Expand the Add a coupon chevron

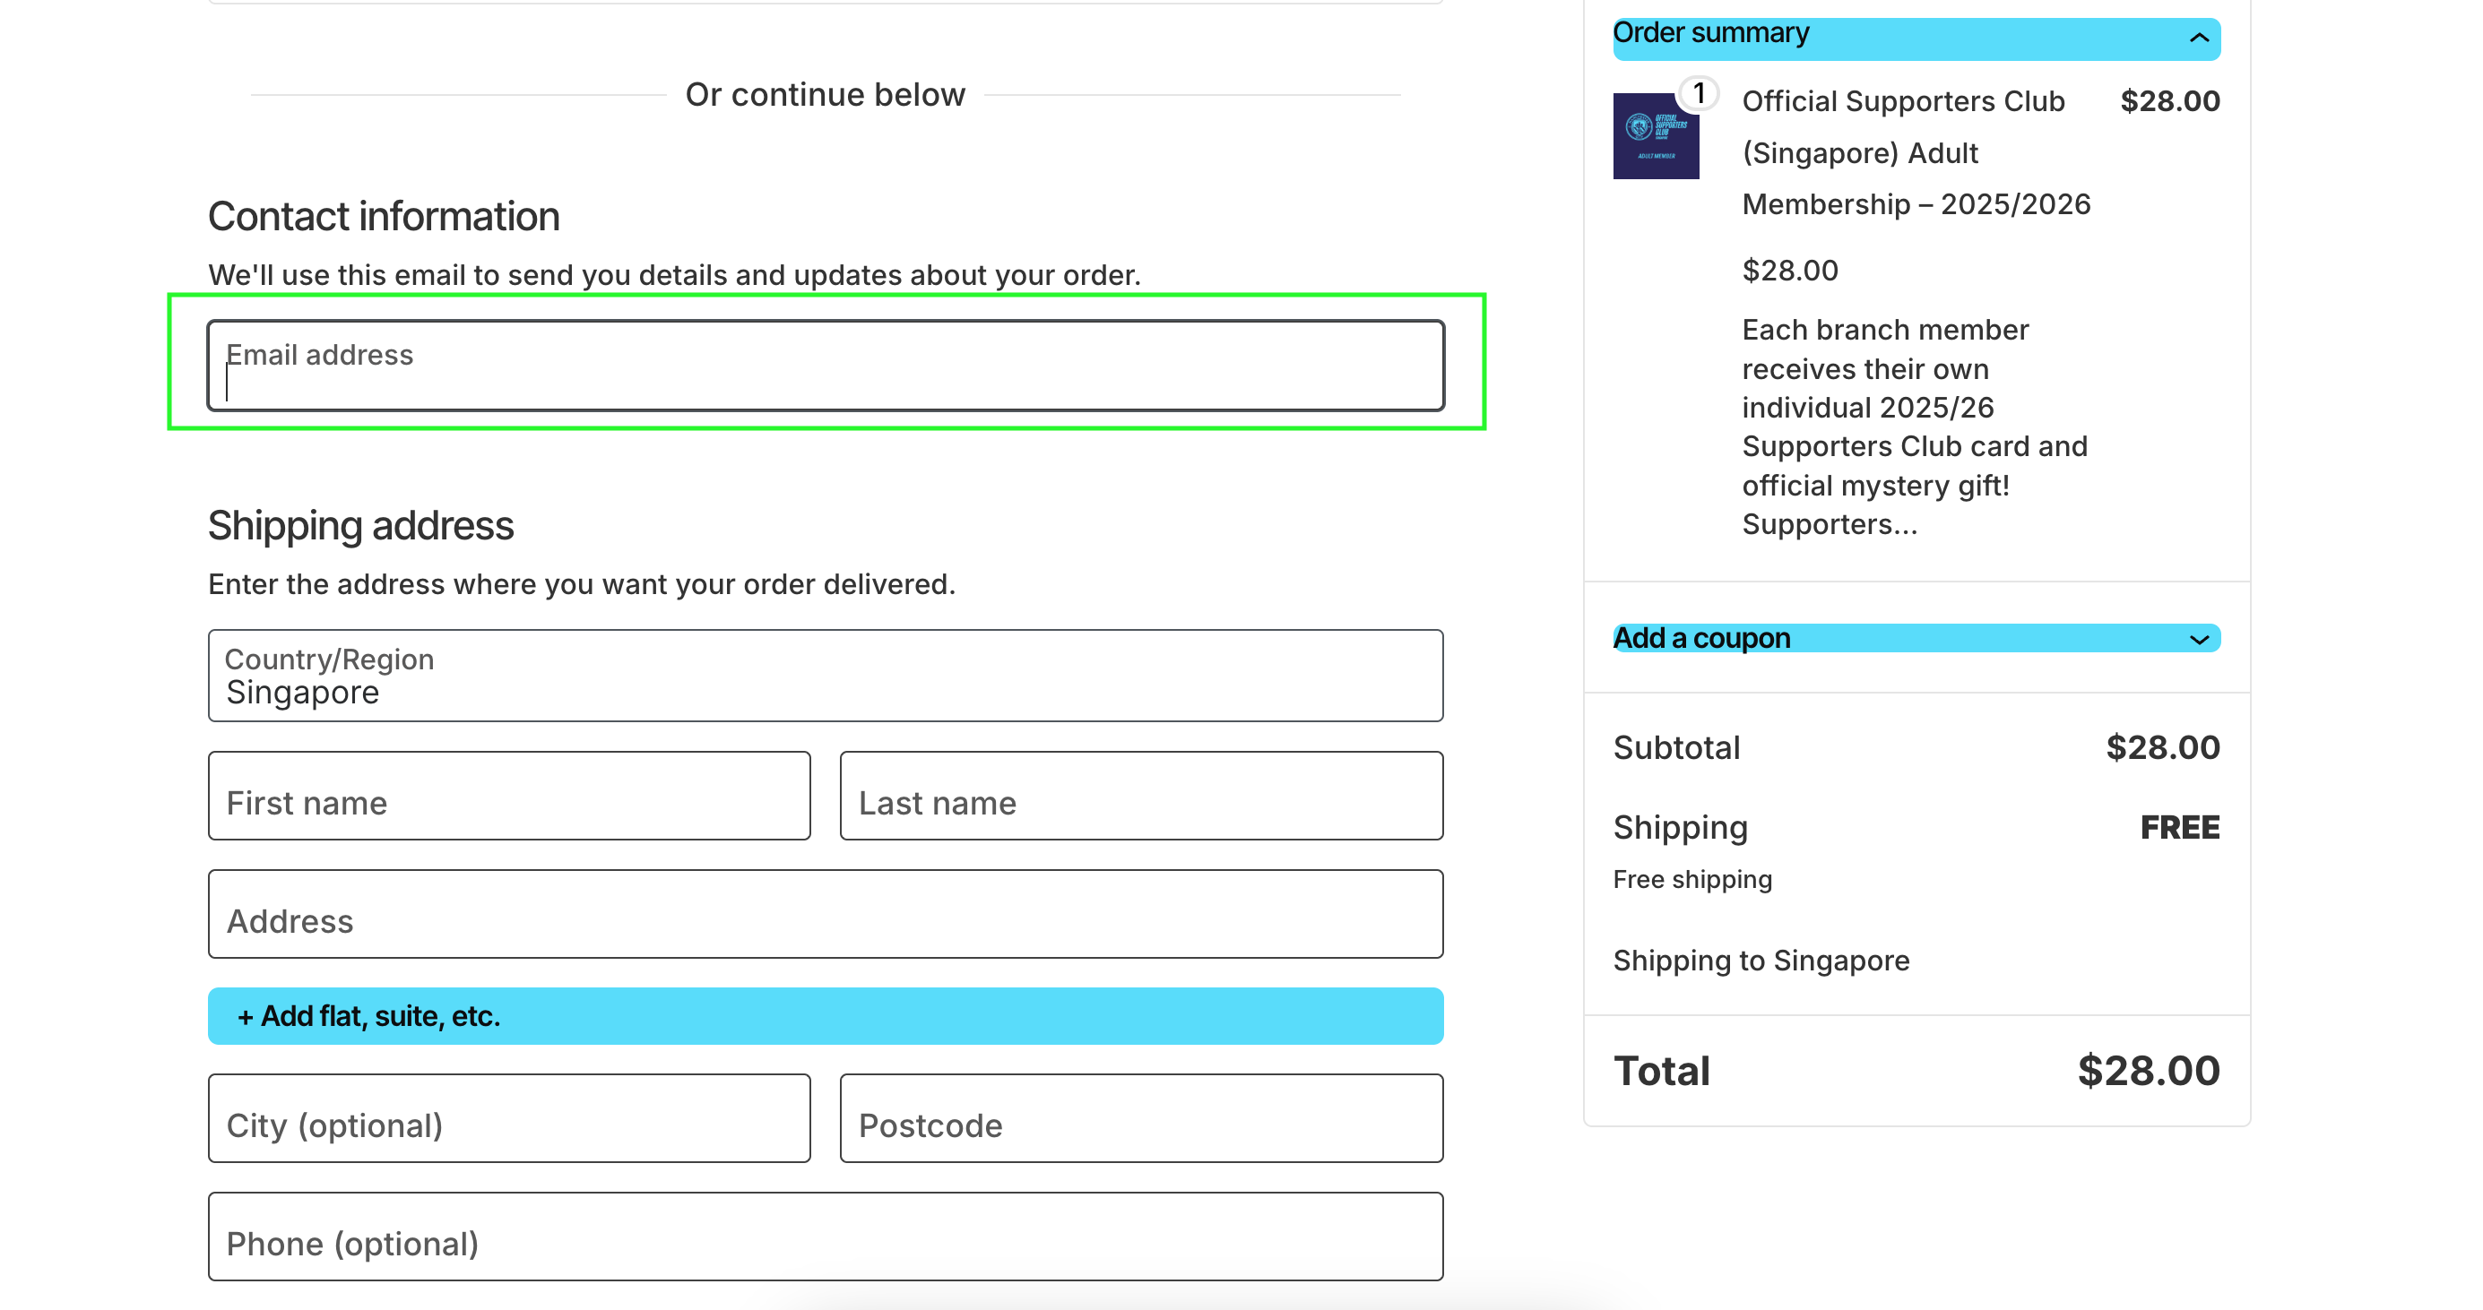click(2199, 640)
